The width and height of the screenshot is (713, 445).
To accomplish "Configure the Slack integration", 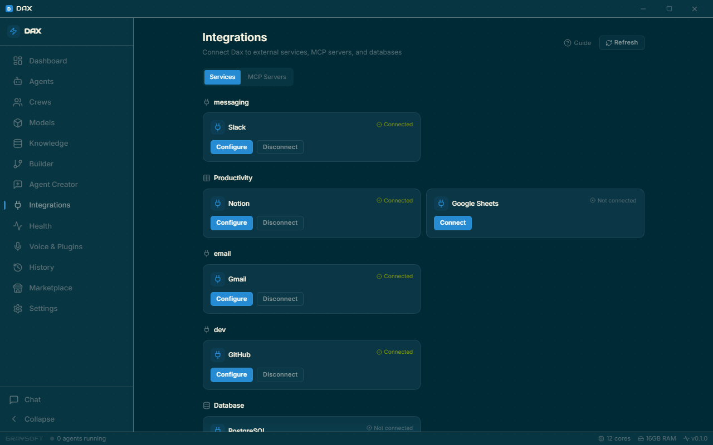I will point(232,147).
